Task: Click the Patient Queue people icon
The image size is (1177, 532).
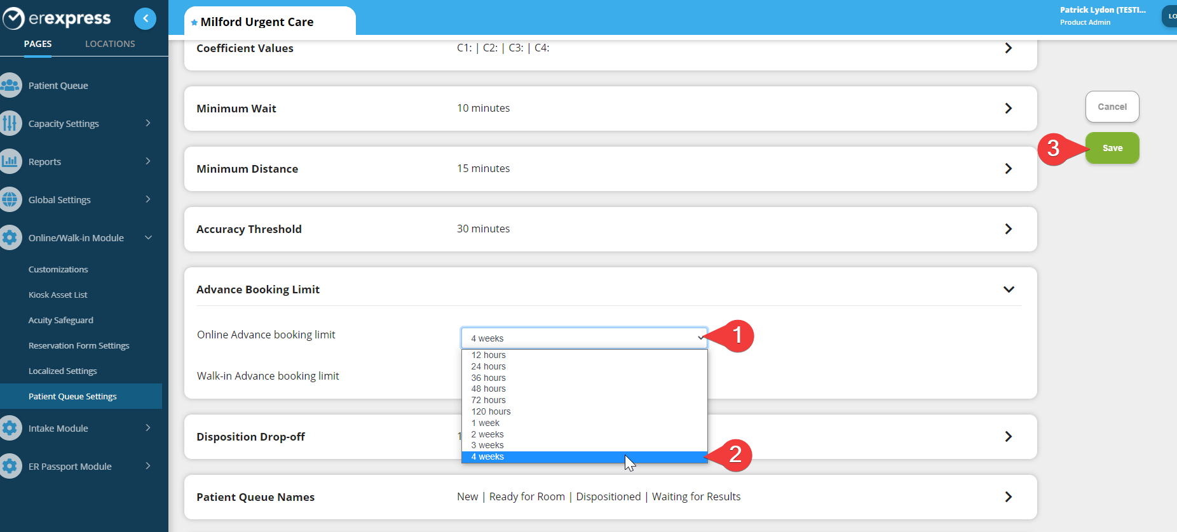Action: point(10,86)
